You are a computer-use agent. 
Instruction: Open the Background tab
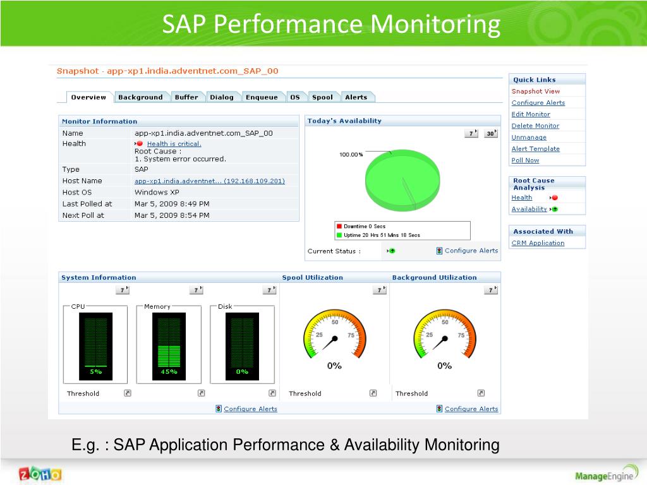click(x=141, y=97)
